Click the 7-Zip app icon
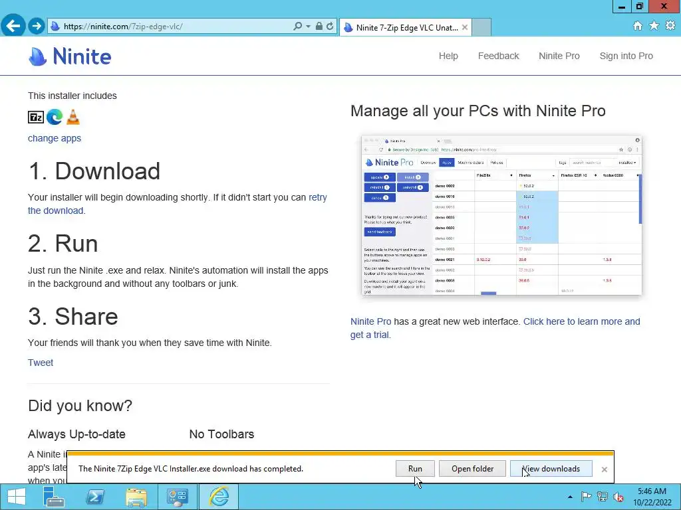Viewport: 681px width, 510px height. 36,117
